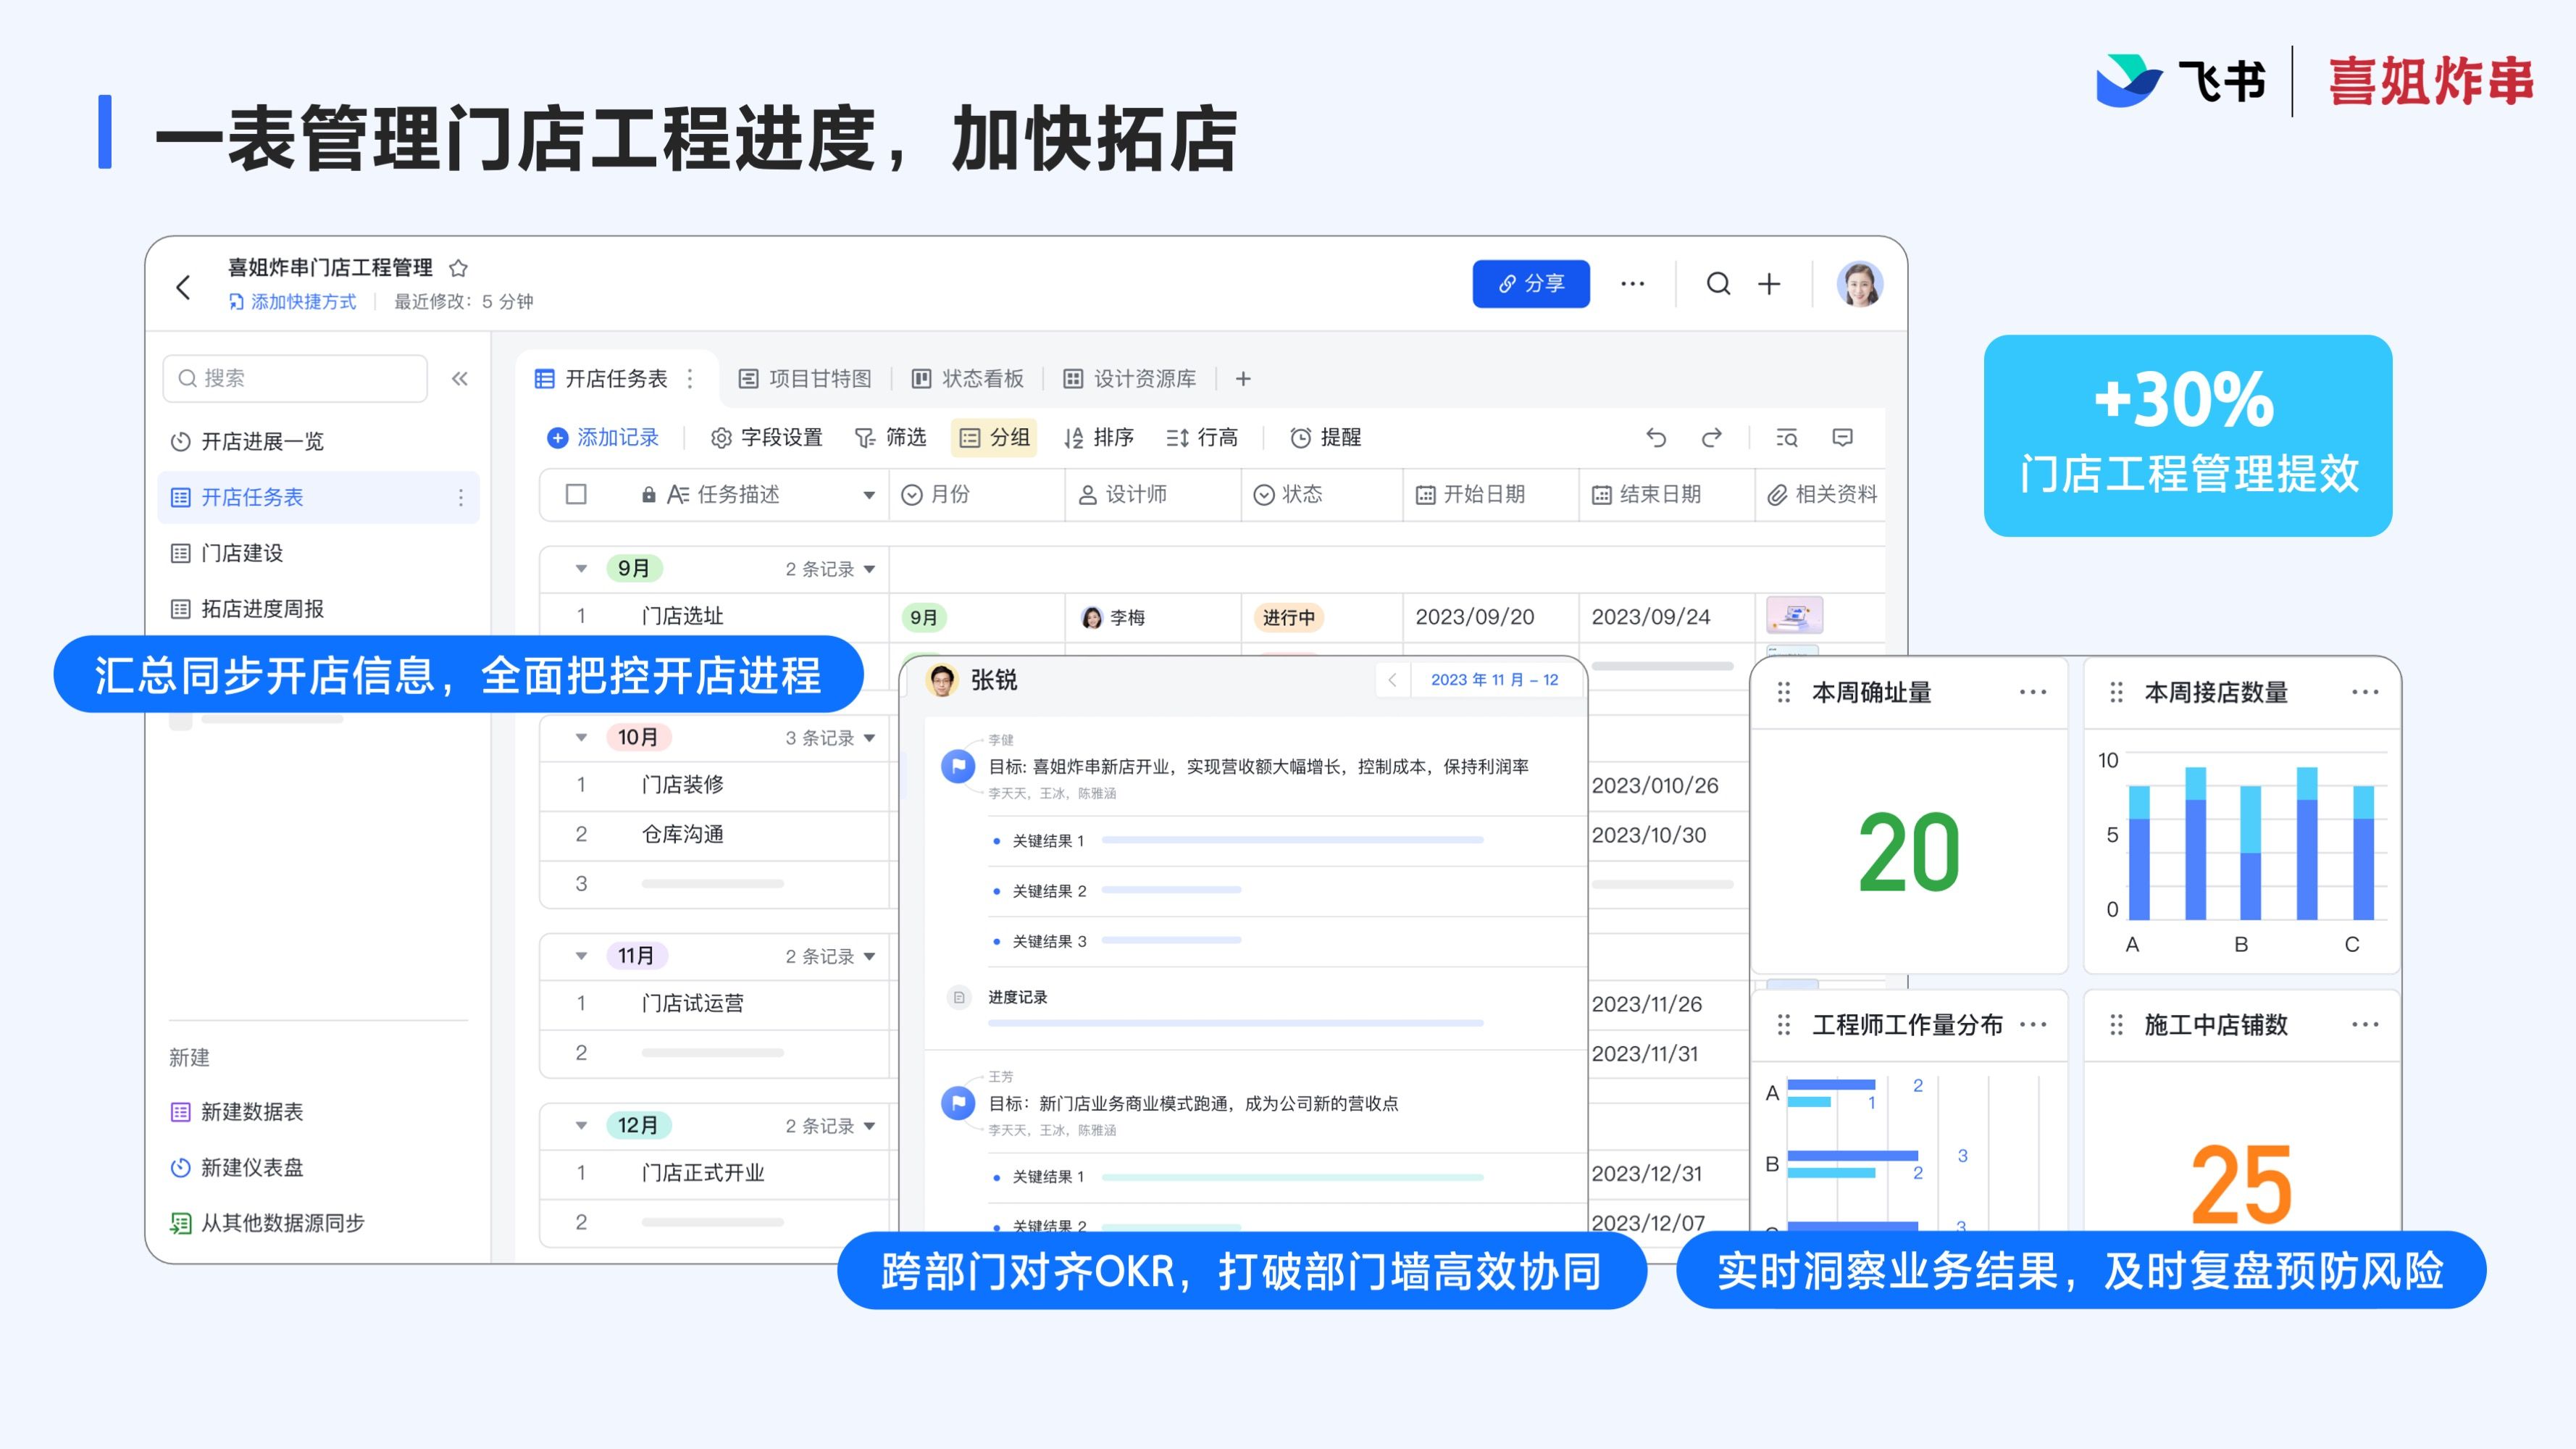The width and height of the screenshot is (2576, 1449).
Task: Open search with the magnifier icon in header
Action: [1718, 284]
